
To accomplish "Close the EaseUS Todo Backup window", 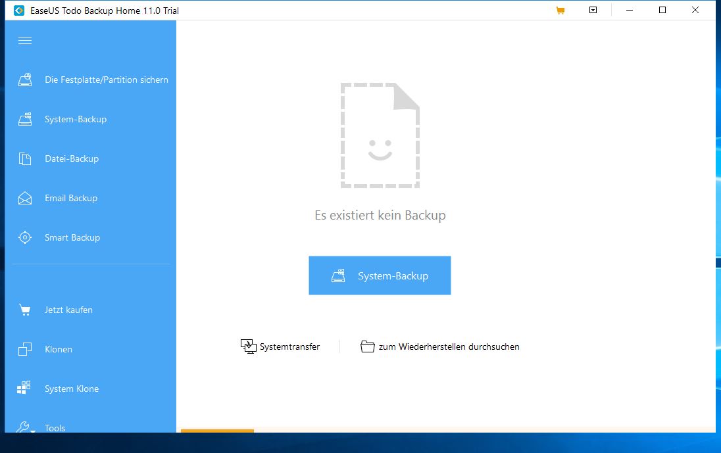I will 695,10.
